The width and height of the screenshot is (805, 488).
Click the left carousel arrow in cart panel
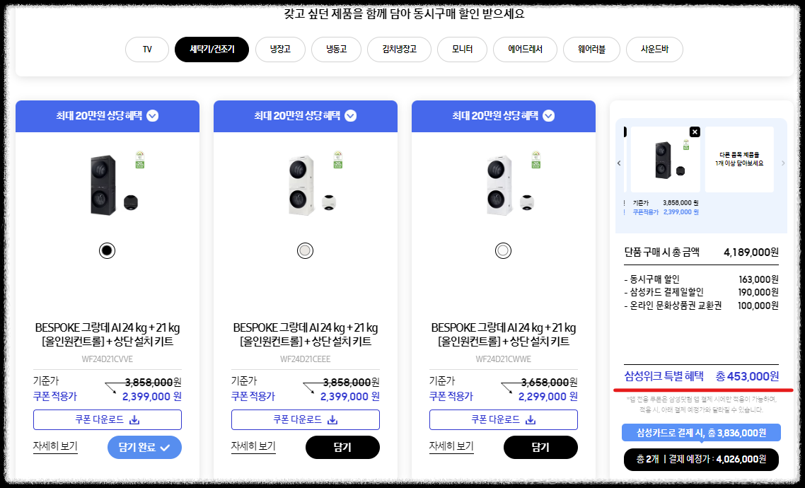[x=619, y=163]
